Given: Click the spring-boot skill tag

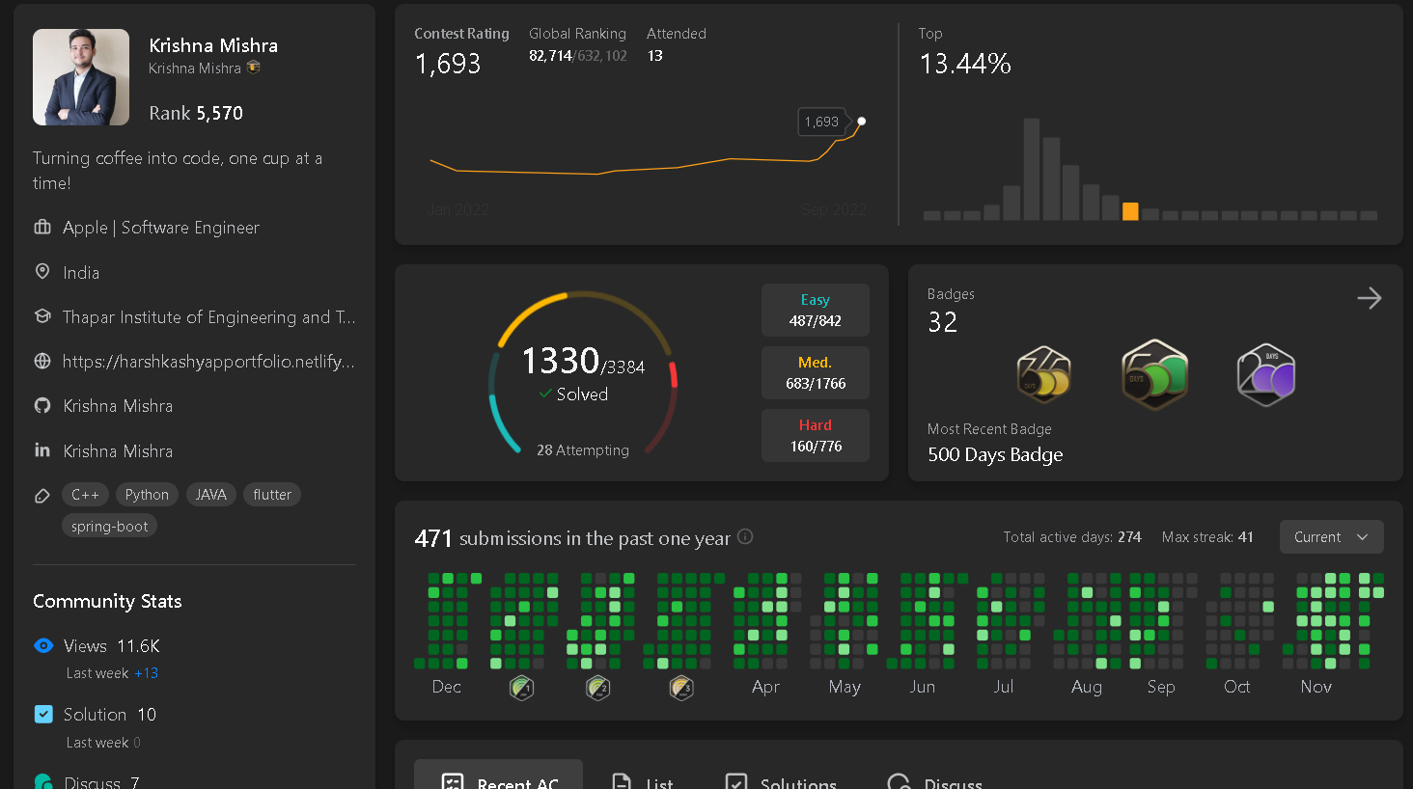Looking at the screenshot, I should [x=110, y=527].
